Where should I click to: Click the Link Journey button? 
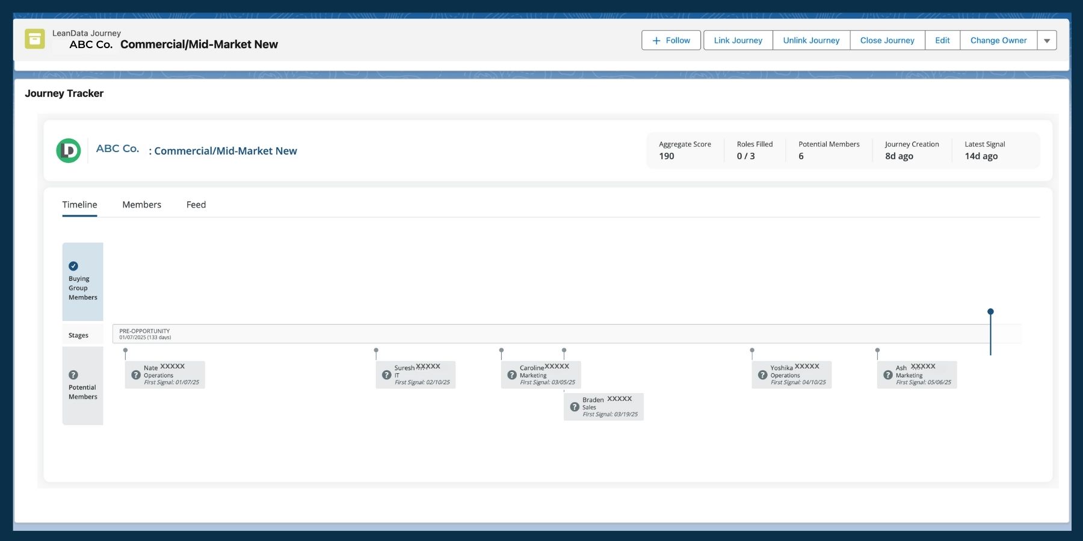tap(737, 40)
